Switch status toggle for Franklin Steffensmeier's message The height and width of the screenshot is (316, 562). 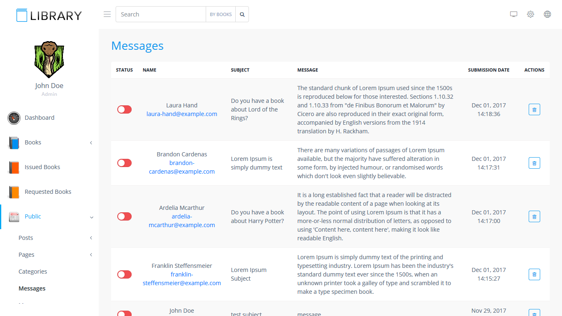tap(124, 274)
